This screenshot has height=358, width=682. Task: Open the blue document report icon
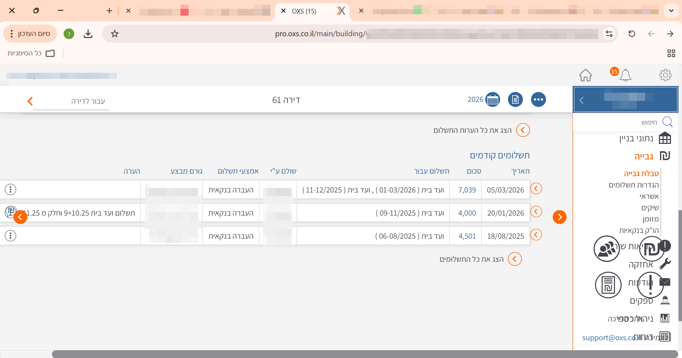click(515, 100)
